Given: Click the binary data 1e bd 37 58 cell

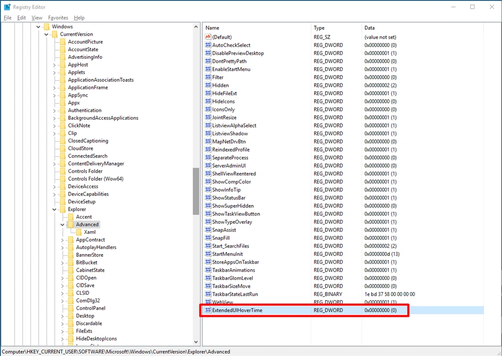Looking at the screenshot, I should click(390, 294).
